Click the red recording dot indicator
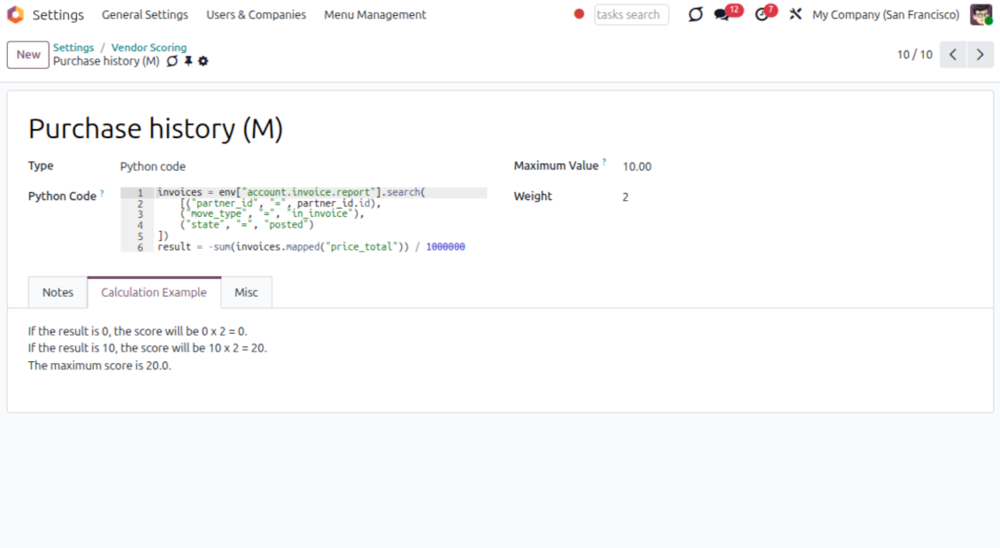1000x548 pixels. 579,14
